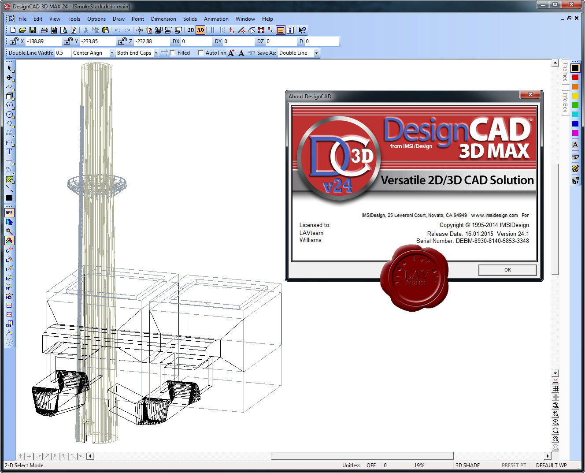Screen dimensions: 585x473
Task: Switch to 3D mode
Action: tap(200, 30)
